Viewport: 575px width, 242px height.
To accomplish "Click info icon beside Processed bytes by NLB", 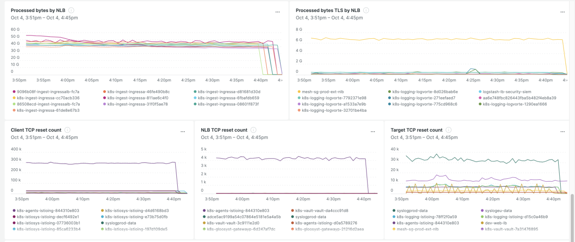I will point(71,10).
